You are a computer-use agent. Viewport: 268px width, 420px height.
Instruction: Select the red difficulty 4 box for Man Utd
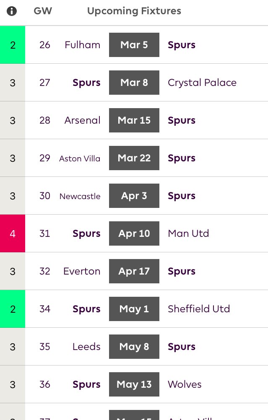coord(13,233)
